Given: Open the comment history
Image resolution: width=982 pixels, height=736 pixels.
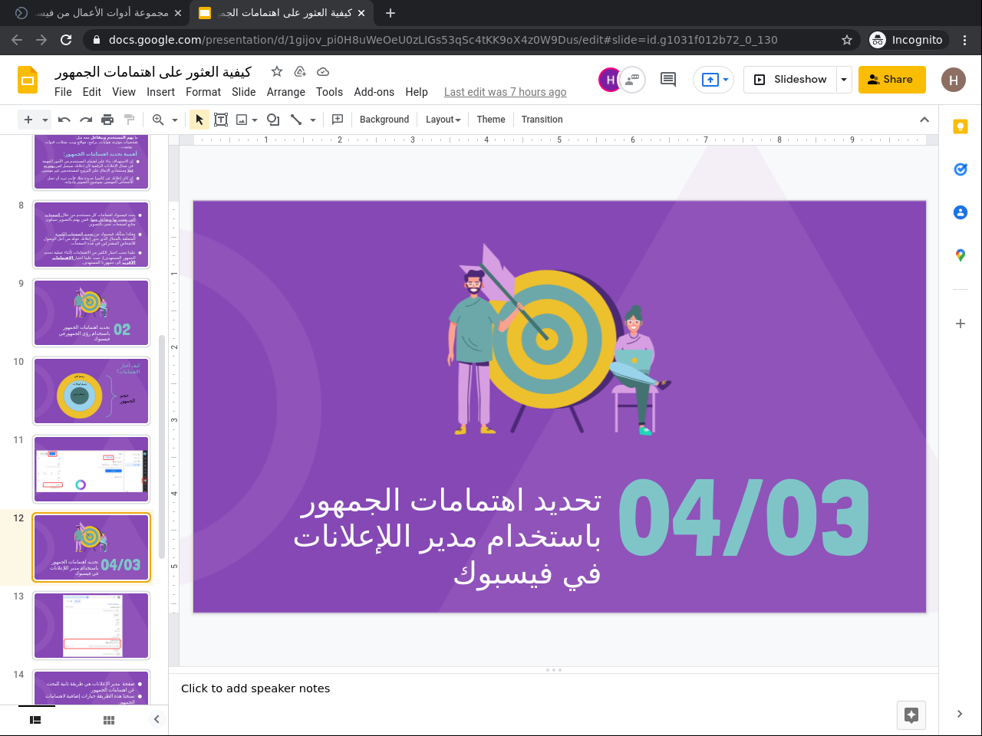Looking at the screenshot, I should click(668, 79).
